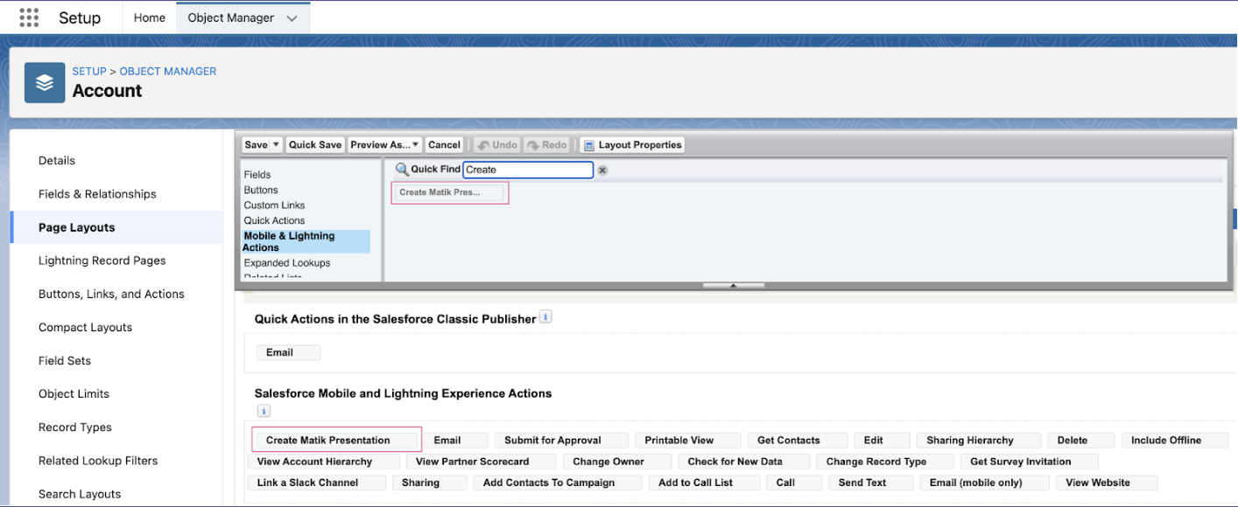Click the OBJECT MANAGER breadcrumb link
This screenshot has width=1238, height=507.
pos(168,72)
